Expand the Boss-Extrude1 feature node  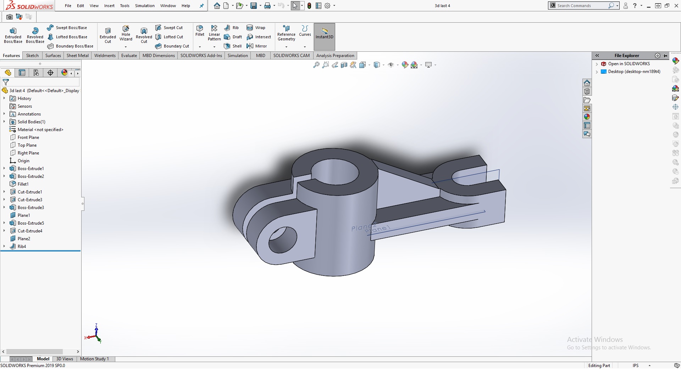tap(4, 169)
